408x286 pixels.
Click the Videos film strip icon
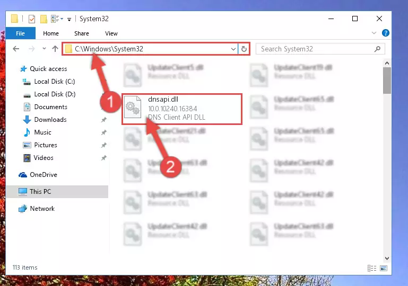[27, 158]
